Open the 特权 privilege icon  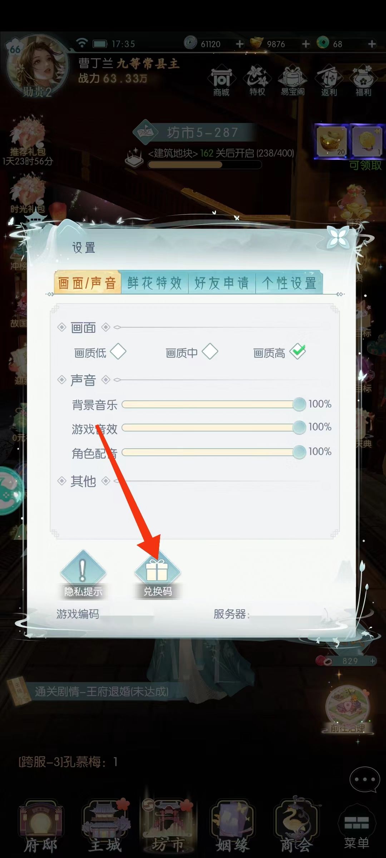point(257,80)
